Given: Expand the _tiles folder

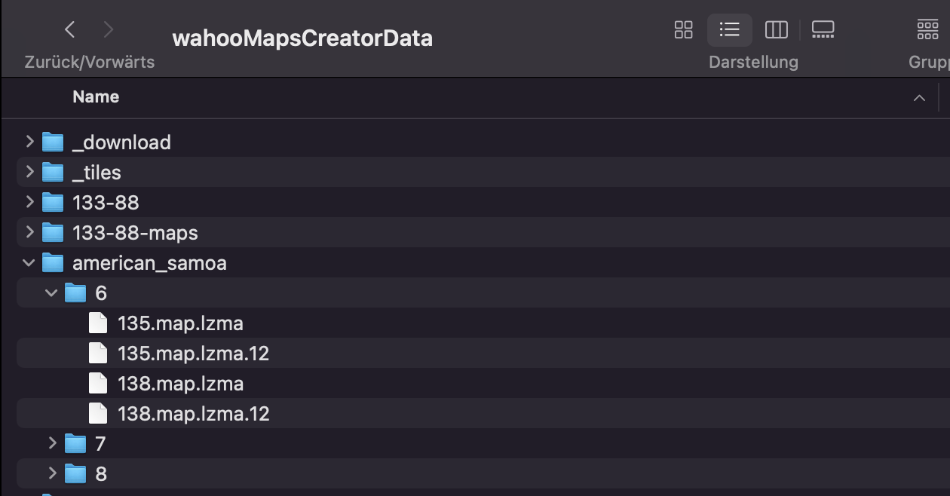Looking at the screenshot, I should (29, 172).
